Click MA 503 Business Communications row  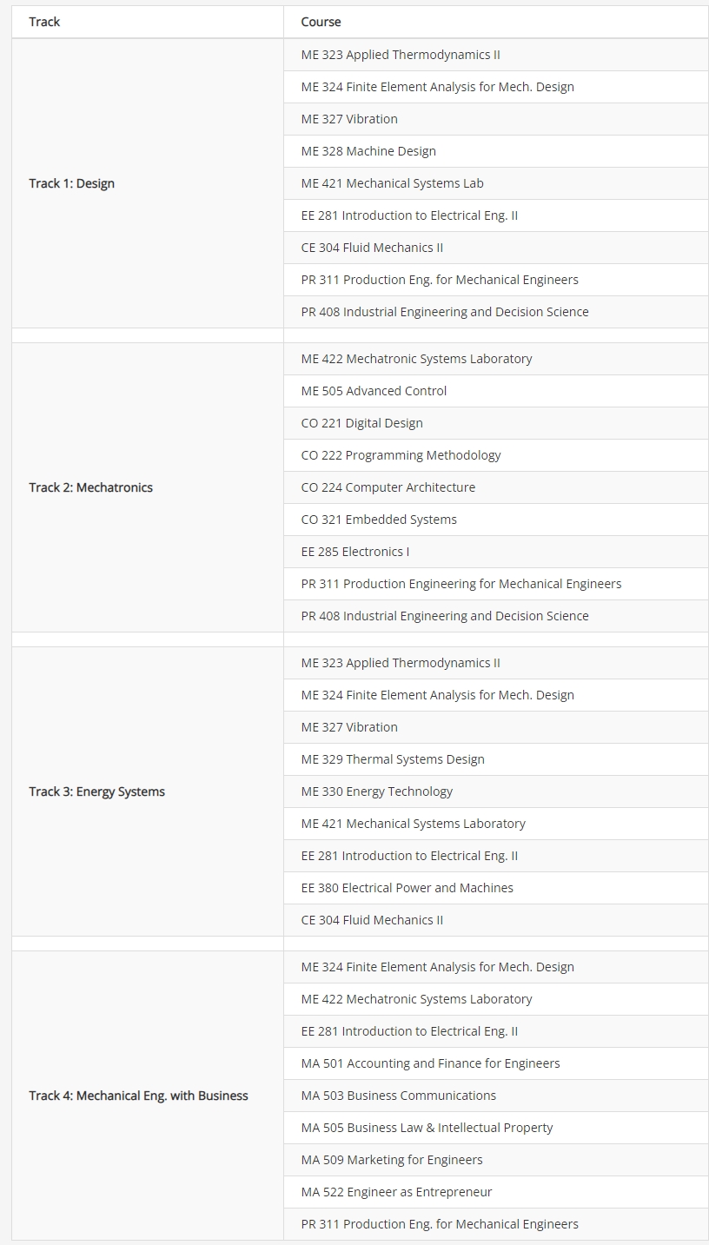pos(399,1096)
